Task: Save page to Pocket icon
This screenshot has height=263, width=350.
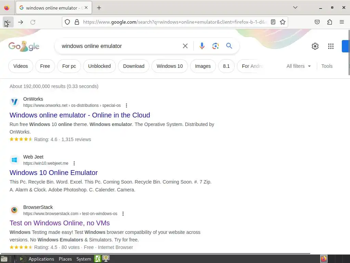Action: (317, 22)
